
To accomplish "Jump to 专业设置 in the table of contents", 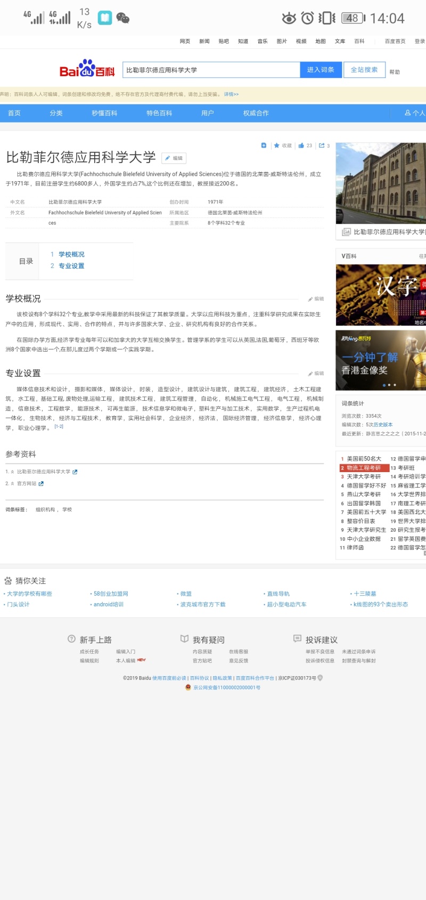I will tap(71, 266).
